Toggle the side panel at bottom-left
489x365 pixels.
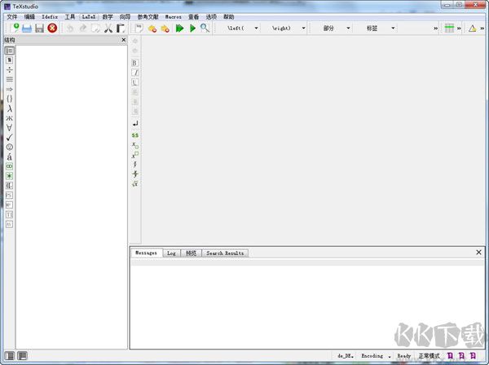point(10,356)
